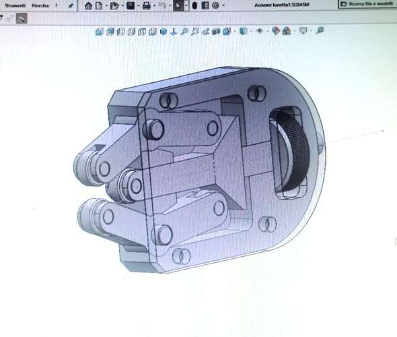Save the assembly with the floppy disk icon
Viewport: 397px width, 337px height.
[131, 5]
